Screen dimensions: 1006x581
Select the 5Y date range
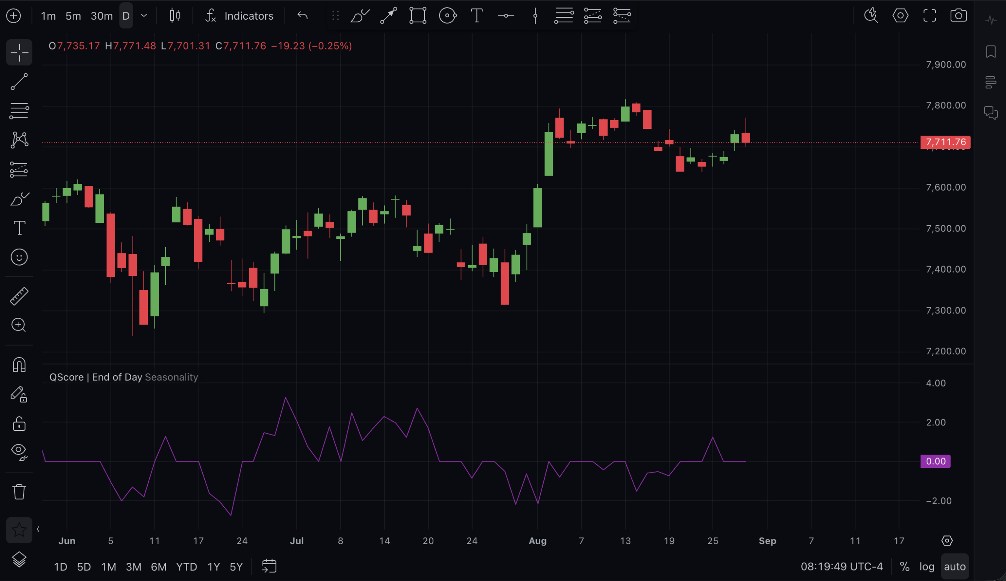click(236, 566)
